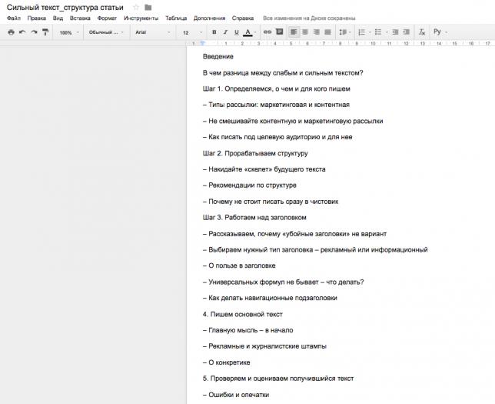Move the document to a folder

(148, 7)
